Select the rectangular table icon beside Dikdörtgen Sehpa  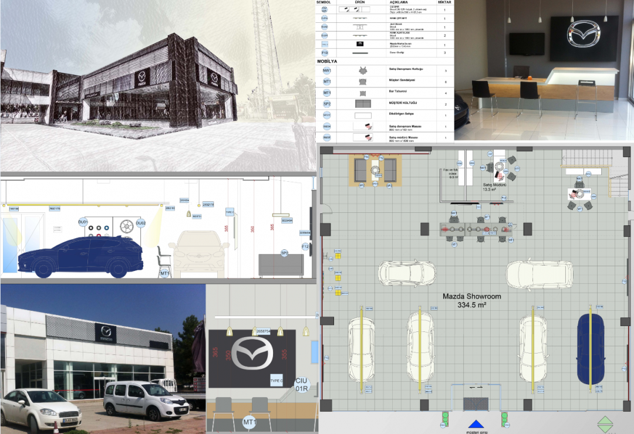tap(363, 116)
